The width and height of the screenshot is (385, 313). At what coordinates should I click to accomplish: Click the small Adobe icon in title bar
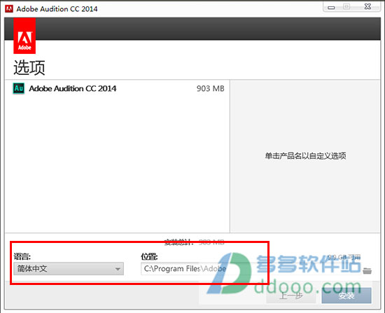point(9,9)
